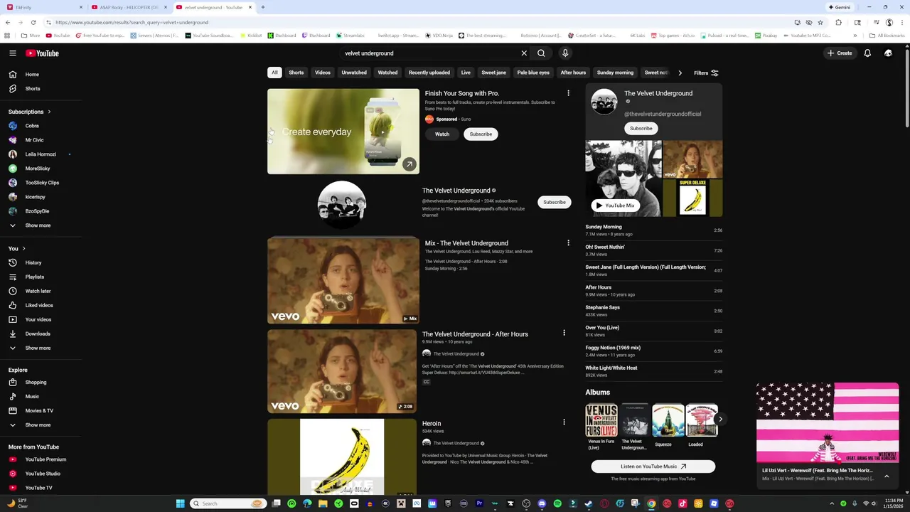Image resolution: width=910 pixels, height=512 pixels.
Task: Open the Loaded album cover
Action: [701, 421]
